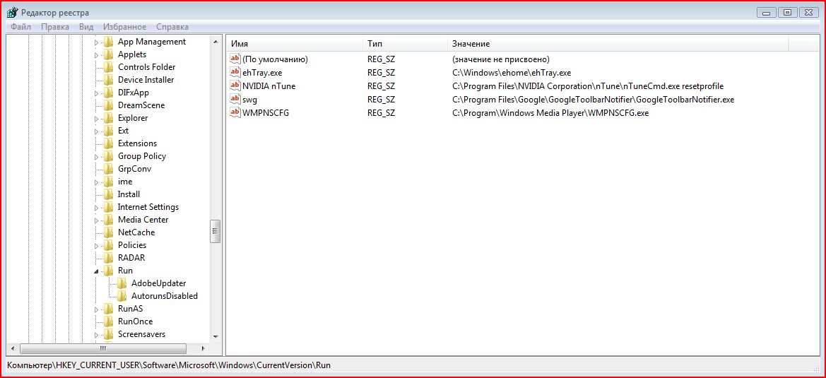The image size is (826, 378).
Task: Expand the Screensavers key
Action: pos(96,334)
